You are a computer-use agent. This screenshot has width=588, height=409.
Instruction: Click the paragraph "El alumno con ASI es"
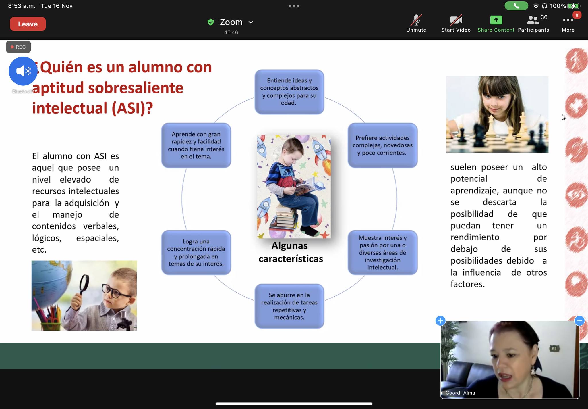coord(76,203)
